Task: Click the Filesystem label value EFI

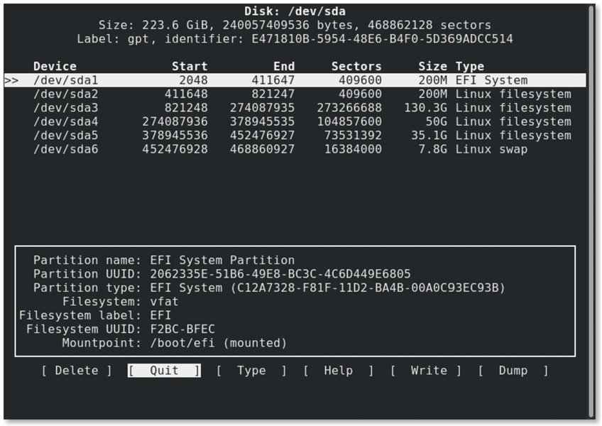Action: (160, 315)
